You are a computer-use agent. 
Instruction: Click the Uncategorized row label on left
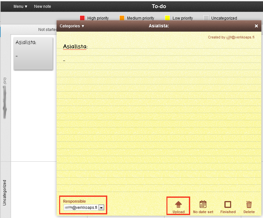[x=5, y=192]
